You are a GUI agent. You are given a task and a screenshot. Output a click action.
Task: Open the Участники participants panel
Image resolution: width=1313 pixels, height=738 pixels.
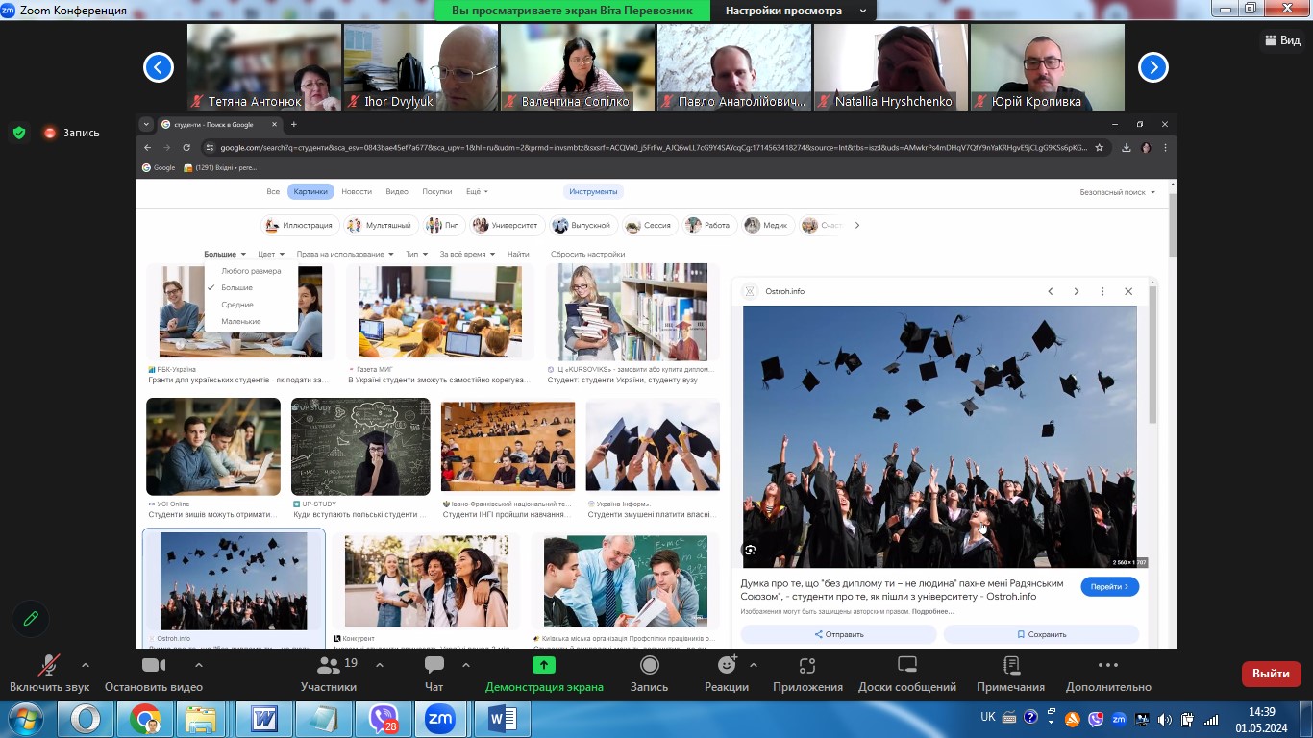pos(329,674)
